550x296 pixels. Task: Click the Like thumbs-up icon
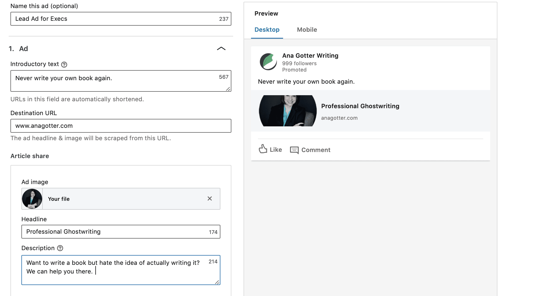tap(263, 149)
